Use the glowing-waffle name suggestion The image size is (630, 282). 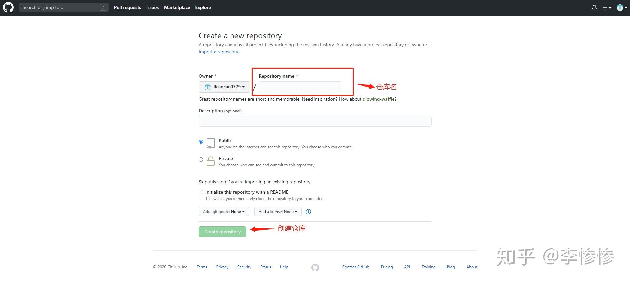click(x=378, y=99)
